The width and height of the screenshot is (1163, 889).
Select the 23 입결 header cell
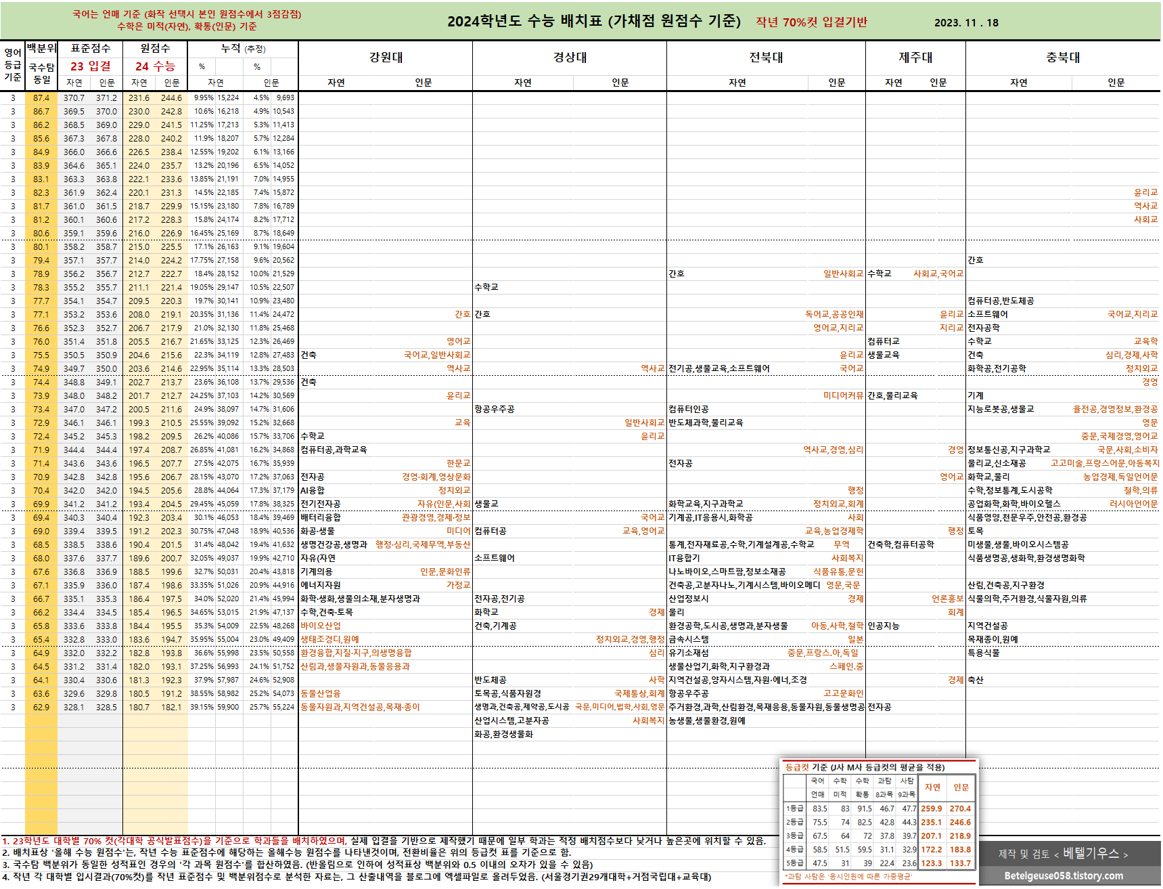90,66
